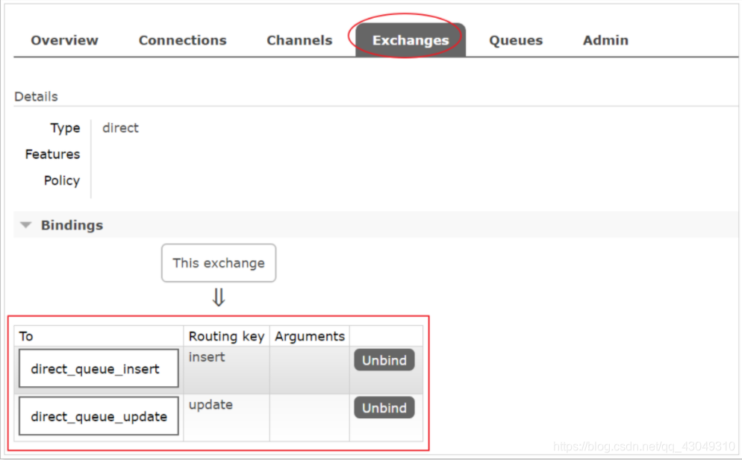Click the 'direct' type value
The height and width of the screenshot is (460, 742).
(x=121, y=128)
